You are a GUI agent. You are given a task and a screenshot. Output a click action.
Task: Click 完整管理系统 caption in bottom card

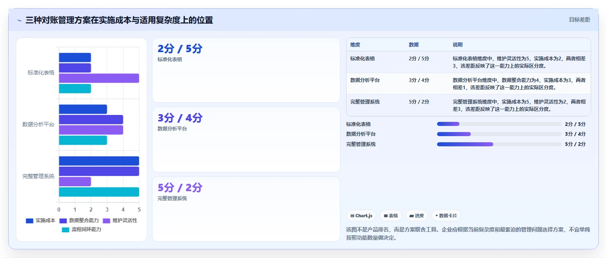point(172,198)
